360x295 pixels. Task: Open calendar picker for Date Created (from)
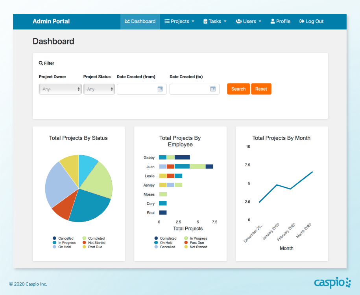click(x=160, y=89)
